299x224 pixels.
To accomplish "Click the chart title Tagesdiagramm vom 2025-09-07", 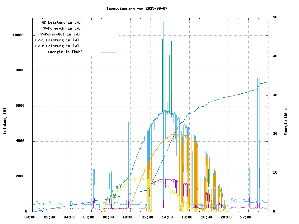I will click(137, 8).
